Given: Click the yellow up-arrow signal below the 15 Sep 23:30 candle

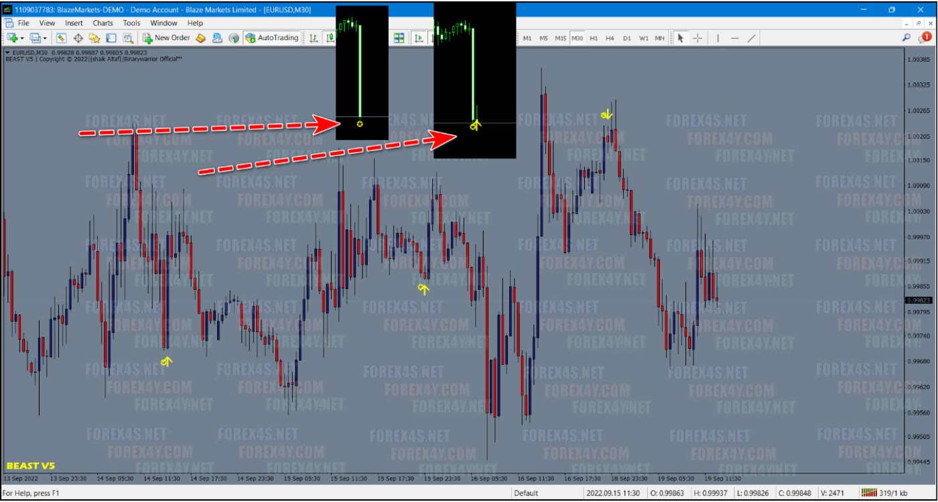Looking at the screenshot, I should coord(423,289).
